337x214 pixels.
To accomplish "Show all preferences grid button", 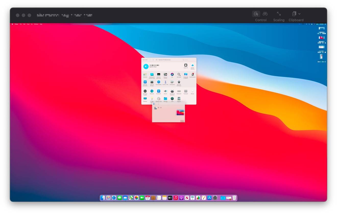I will 157,60.
